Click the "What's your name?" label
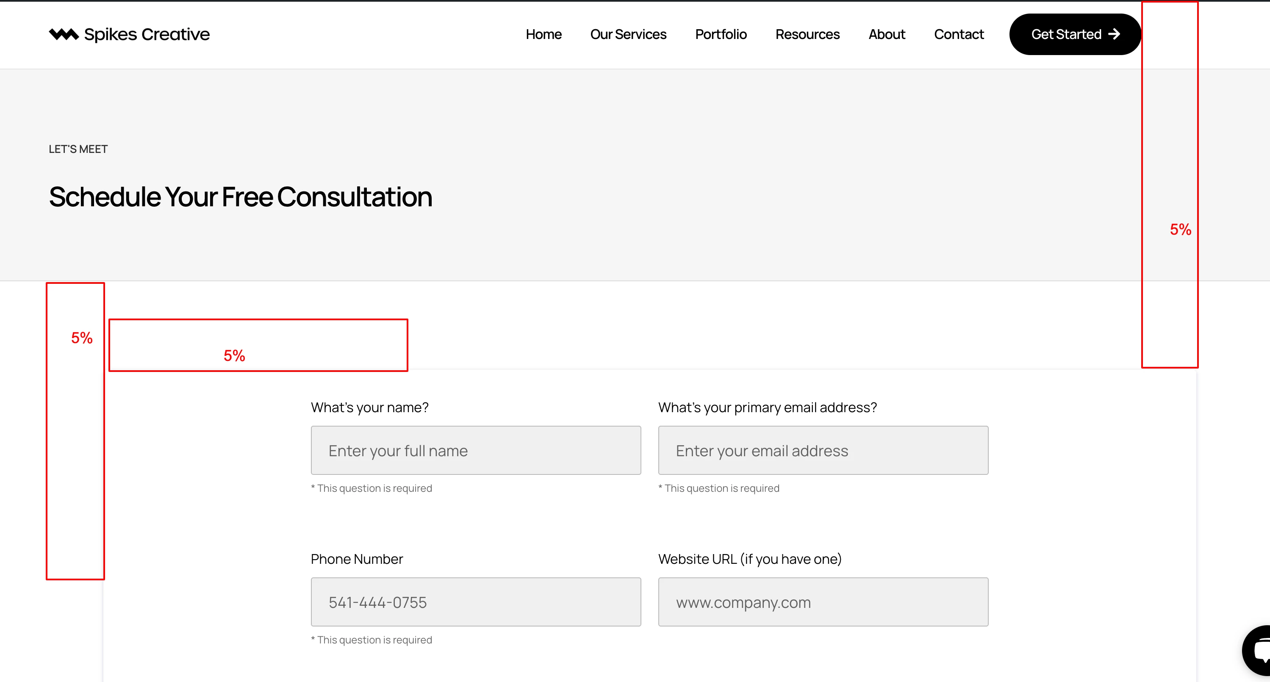This screenshot has width=1270, height=682. [370, 408]
